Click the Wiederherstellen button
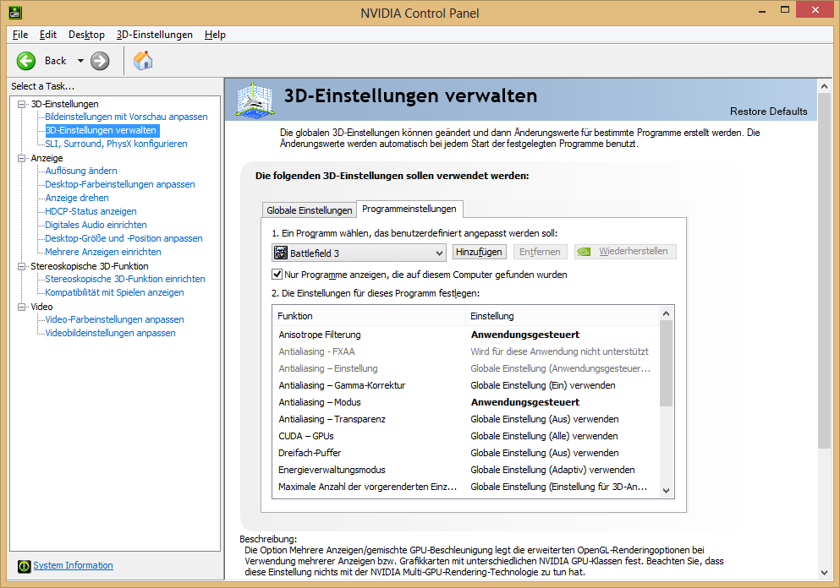 pos(625,252)
